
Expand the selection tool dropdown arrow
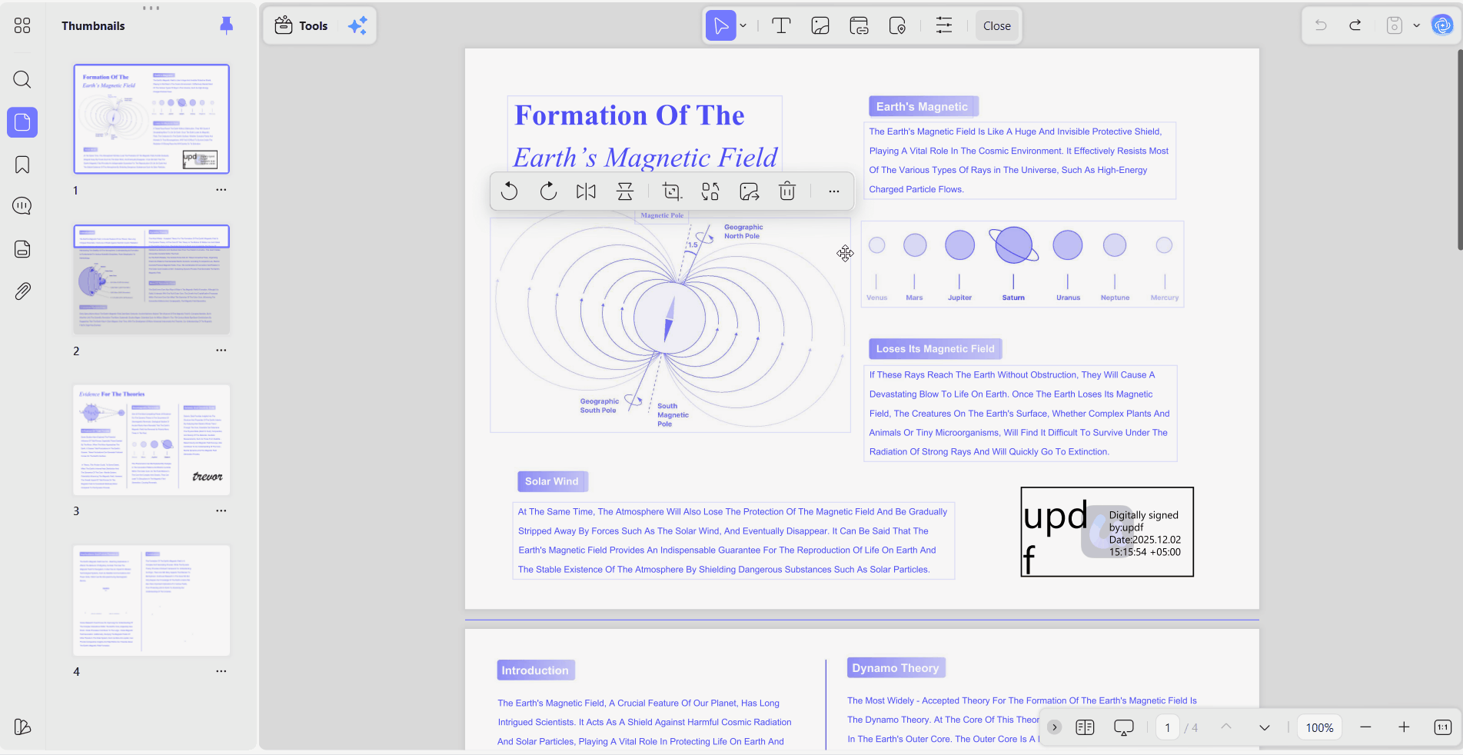pyautogui.click(x=743, y=25)
